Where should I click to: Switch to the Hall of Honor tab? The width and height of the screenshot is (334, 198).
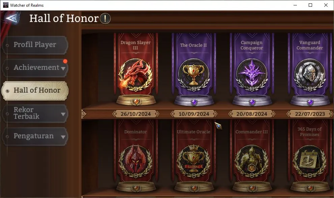(x=35, y=91)
